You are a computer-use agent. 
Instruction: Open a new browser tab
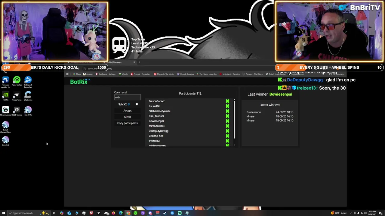[140, 62]
